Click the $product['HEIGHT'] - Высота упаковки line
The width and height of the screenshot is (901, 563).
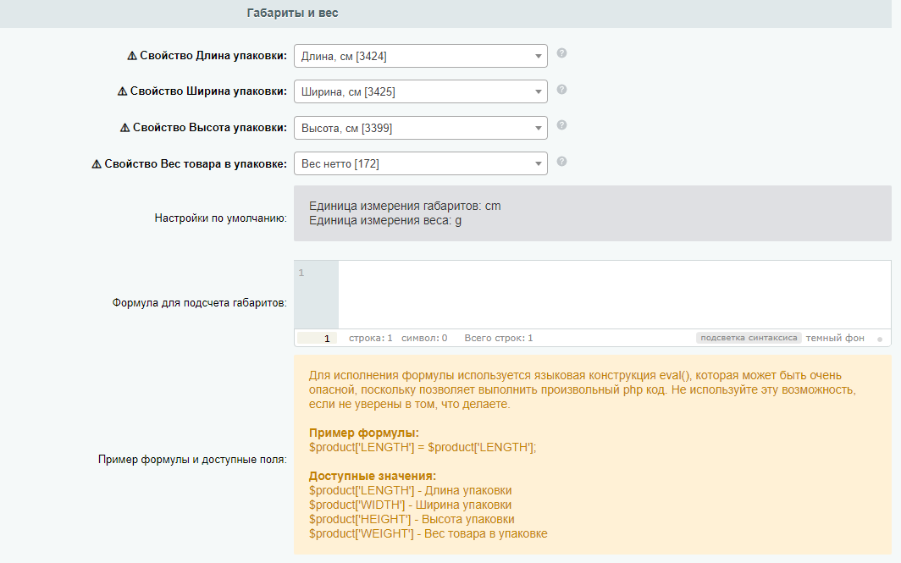(412, 519)
